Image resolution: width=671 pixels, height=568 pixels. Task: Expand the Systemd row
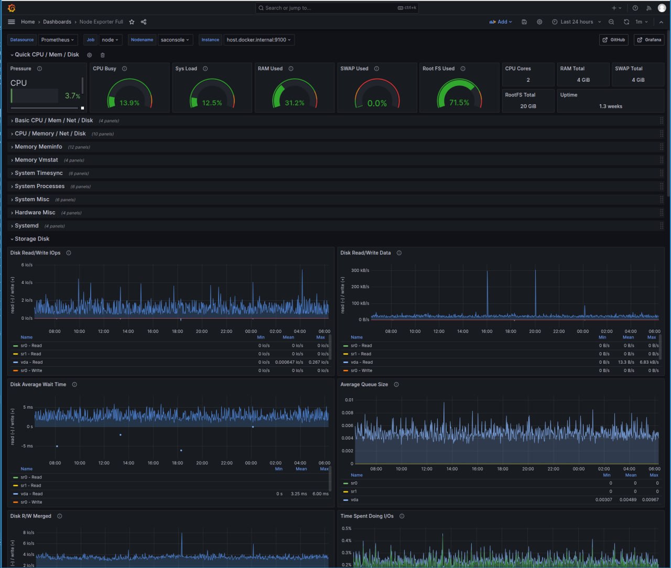[25, 226]
